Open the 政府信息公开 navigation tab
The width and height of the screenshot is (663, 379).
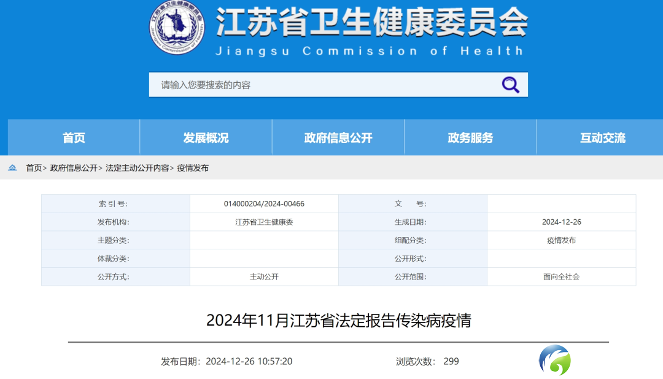[338, 138]
